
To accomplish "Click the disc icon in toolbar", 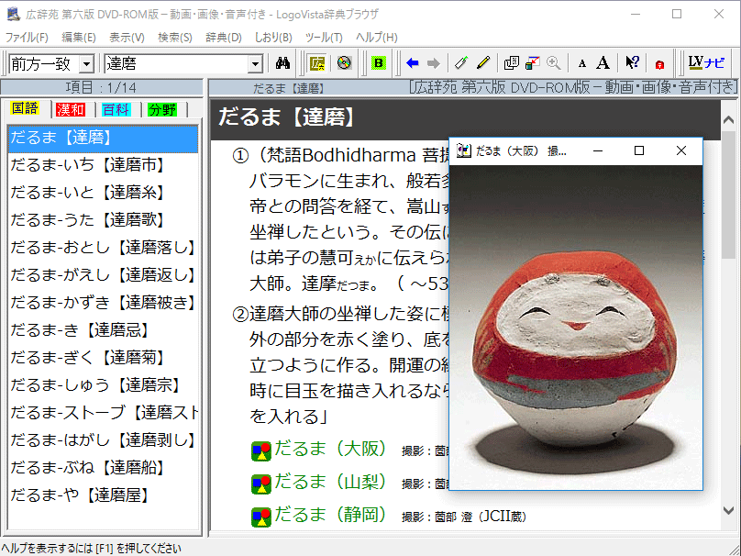I will click(344, 63).
